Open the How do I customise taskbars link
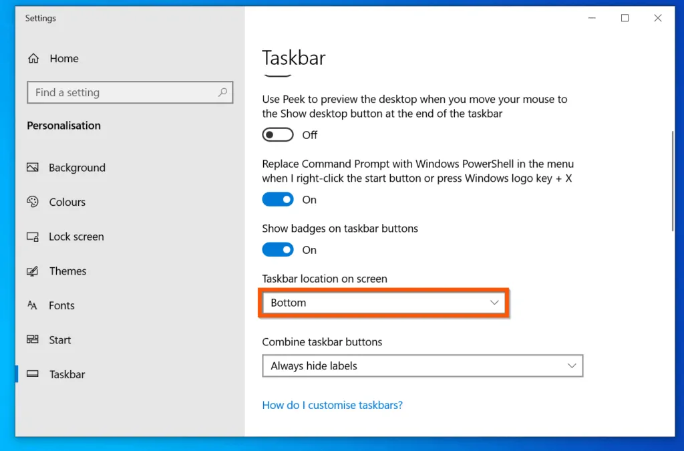The height and width of the screenshot is (451, 684). click(x=332, y=406)
